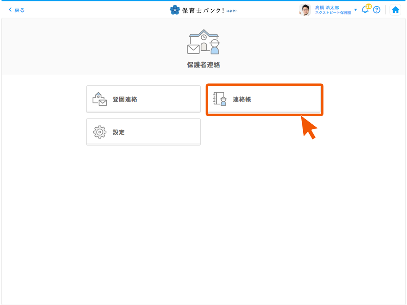Open the 設定 settings screen
The width and height of the screenshot is (407, 305).
pyautogui.click(x=143, y=132)
